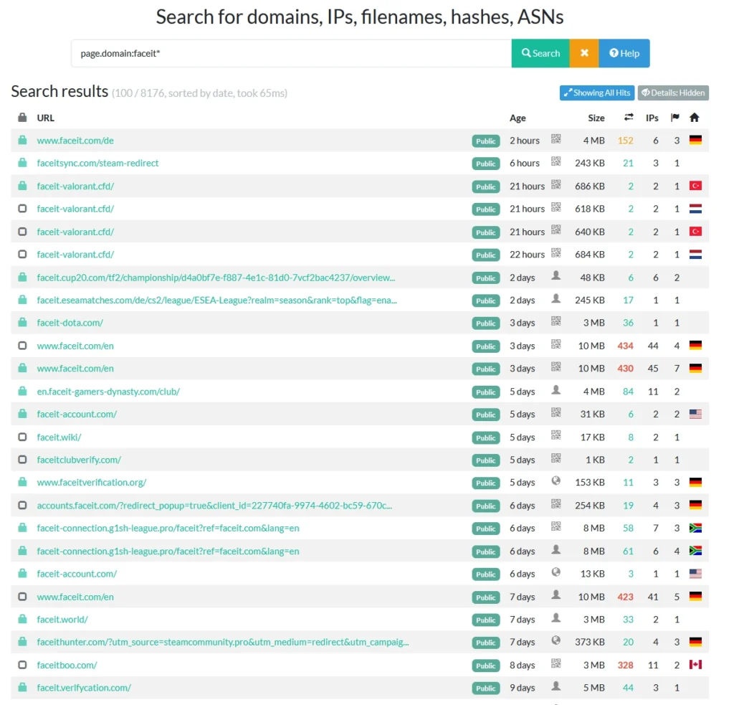The height and width of the screenshot is (705, 734).
Task: Click the QR code icon on faceit-dota.com row
Action: coord(556,321)
